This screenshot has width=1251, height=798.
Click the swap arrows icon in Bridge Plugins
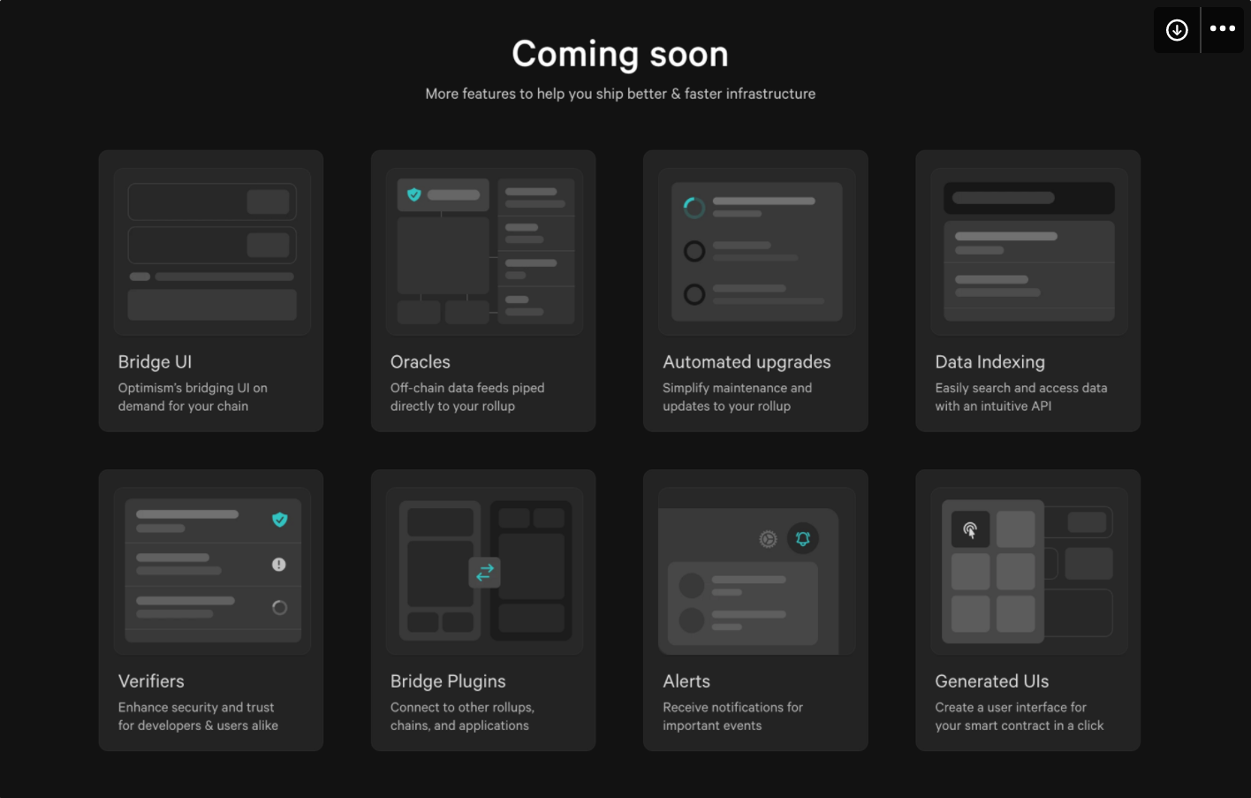point(485,573)
